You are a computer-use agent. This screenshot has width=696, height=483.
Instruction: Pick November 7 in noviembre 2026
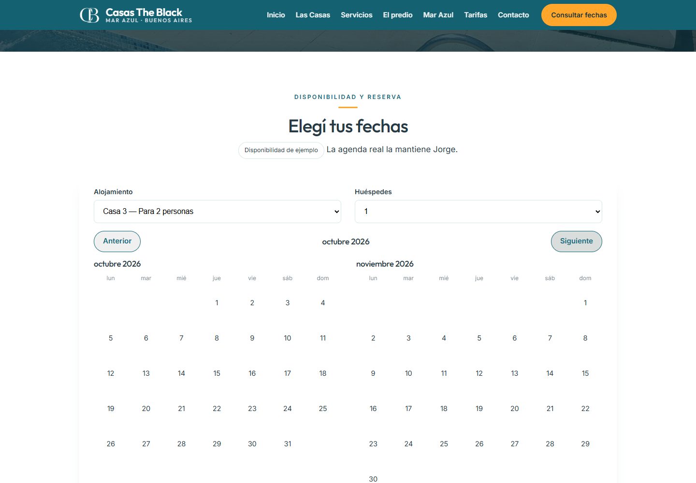pos(550,338)
